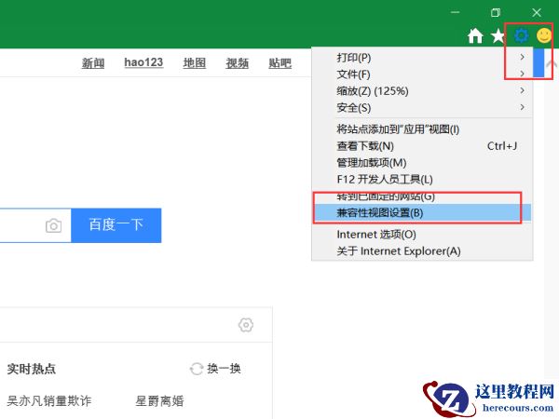Open 管理加载项(M)
This screenshot has width=559, height=419.
click(422, 162)
